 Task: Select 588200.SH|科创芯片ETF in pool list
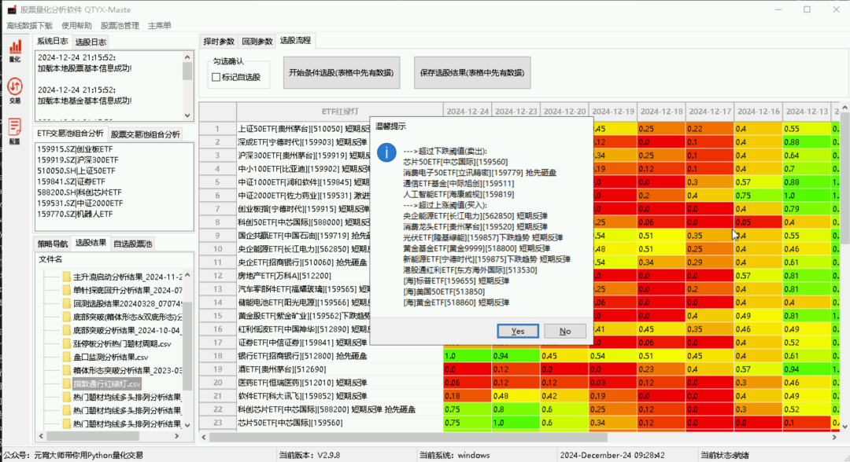click(x=79, y=192)
